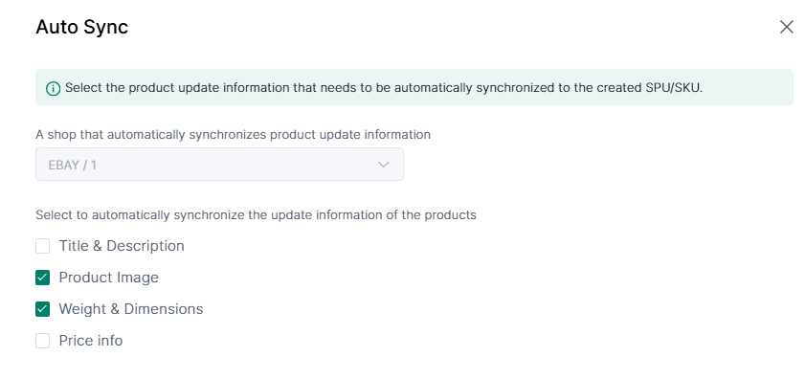Open the EBAY / 1 shop selector
Image resolution: width=806 pixels, height=379 pixels.
[x=219, y=165]
